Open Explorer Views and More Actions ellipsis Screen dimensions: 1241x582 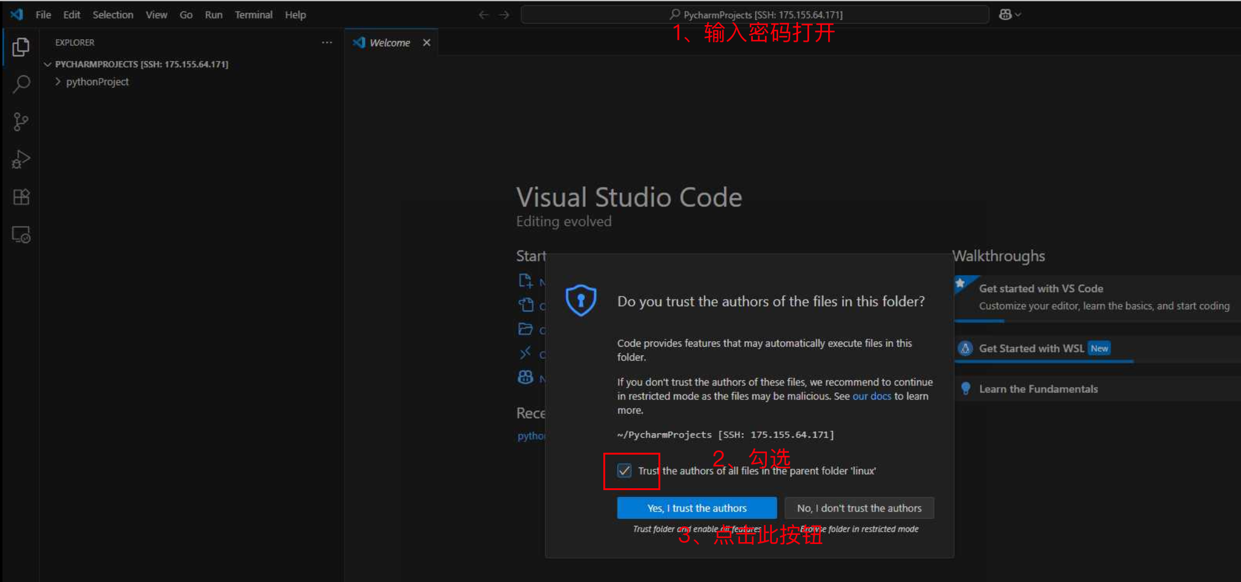click(x=326, y=42)
